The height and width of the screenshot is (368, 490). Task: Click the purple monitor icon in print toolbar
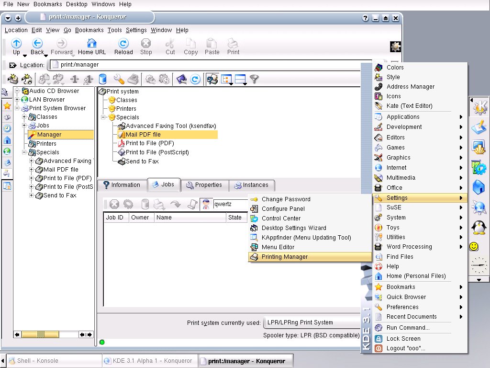click(x=181, y=79)
